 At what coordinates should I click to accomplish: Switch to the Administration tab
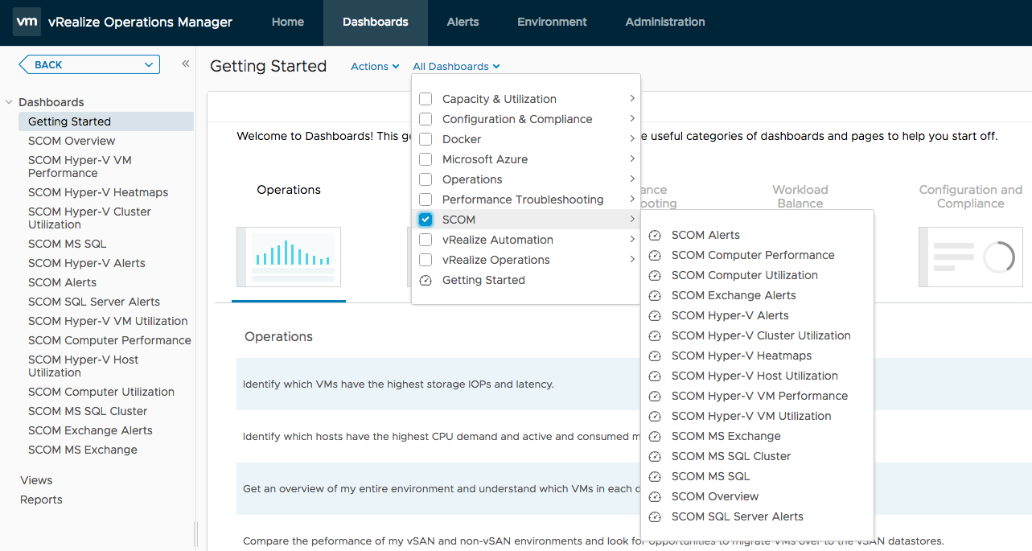(x=664, y=22)
